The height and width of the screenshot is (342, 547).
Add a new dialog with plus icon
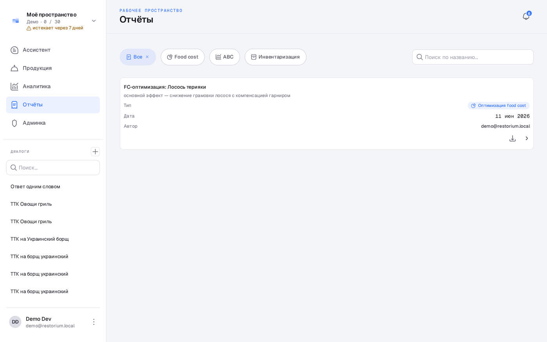pyautogui.click(x=95, y=152)
